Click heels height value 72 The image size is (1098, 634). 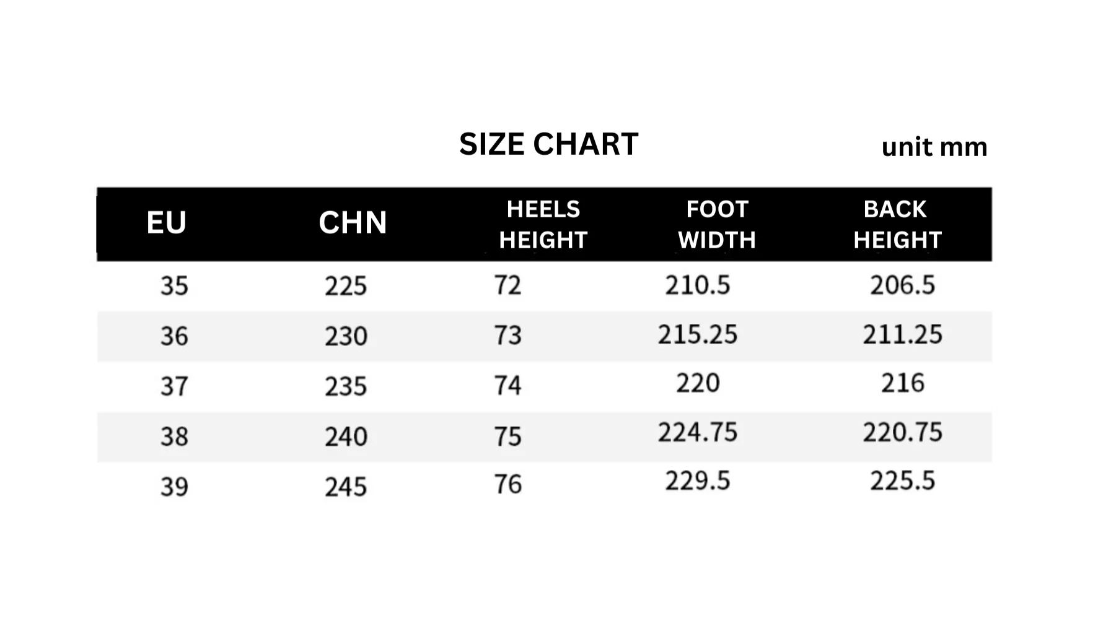[x=507, y=285]
